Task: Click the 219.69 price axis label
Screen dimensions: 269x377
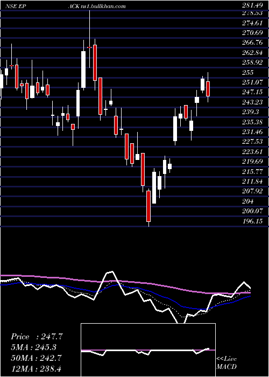Action: coord(252,162)
